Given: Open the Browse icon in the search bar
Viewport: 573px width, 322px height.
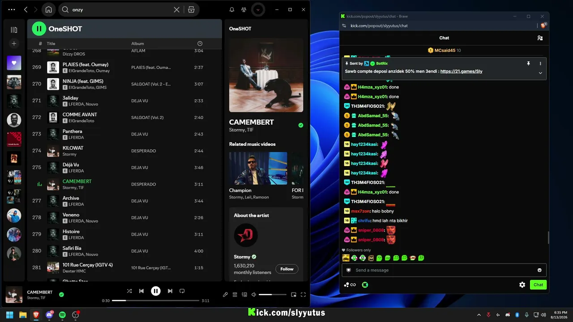Looking at the screenshot, I should point(191,9).
